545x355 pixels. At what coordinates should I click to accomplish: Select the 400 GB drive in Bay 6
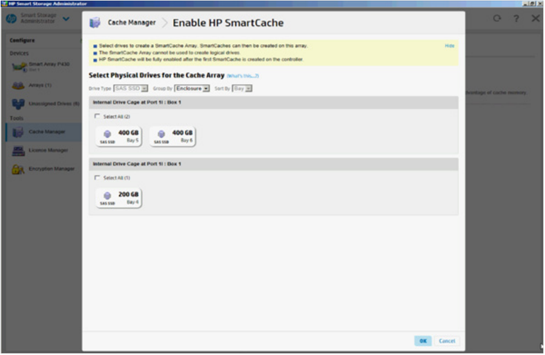click(173, 137)
